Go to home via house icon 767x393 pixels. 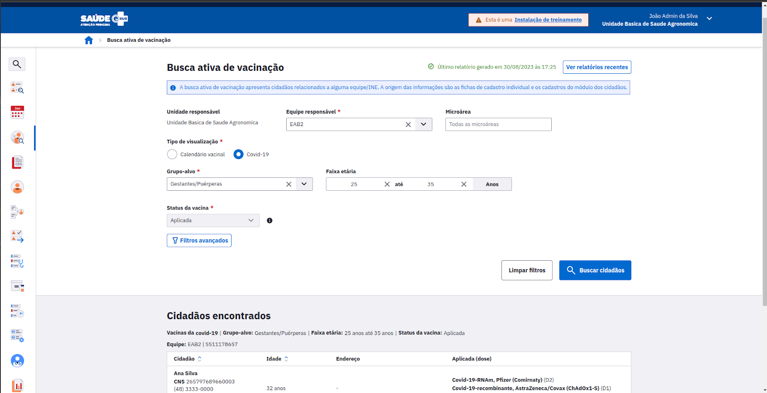pos(89,40)
